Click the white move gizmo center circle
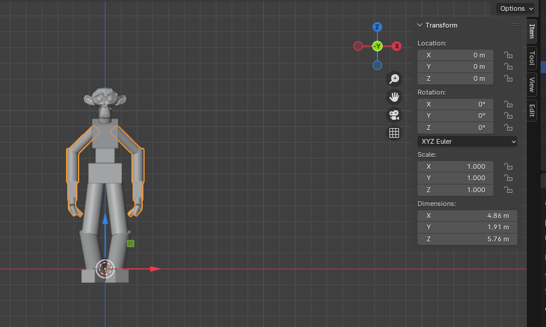546x327 pixels. click(x=105, y=269)
